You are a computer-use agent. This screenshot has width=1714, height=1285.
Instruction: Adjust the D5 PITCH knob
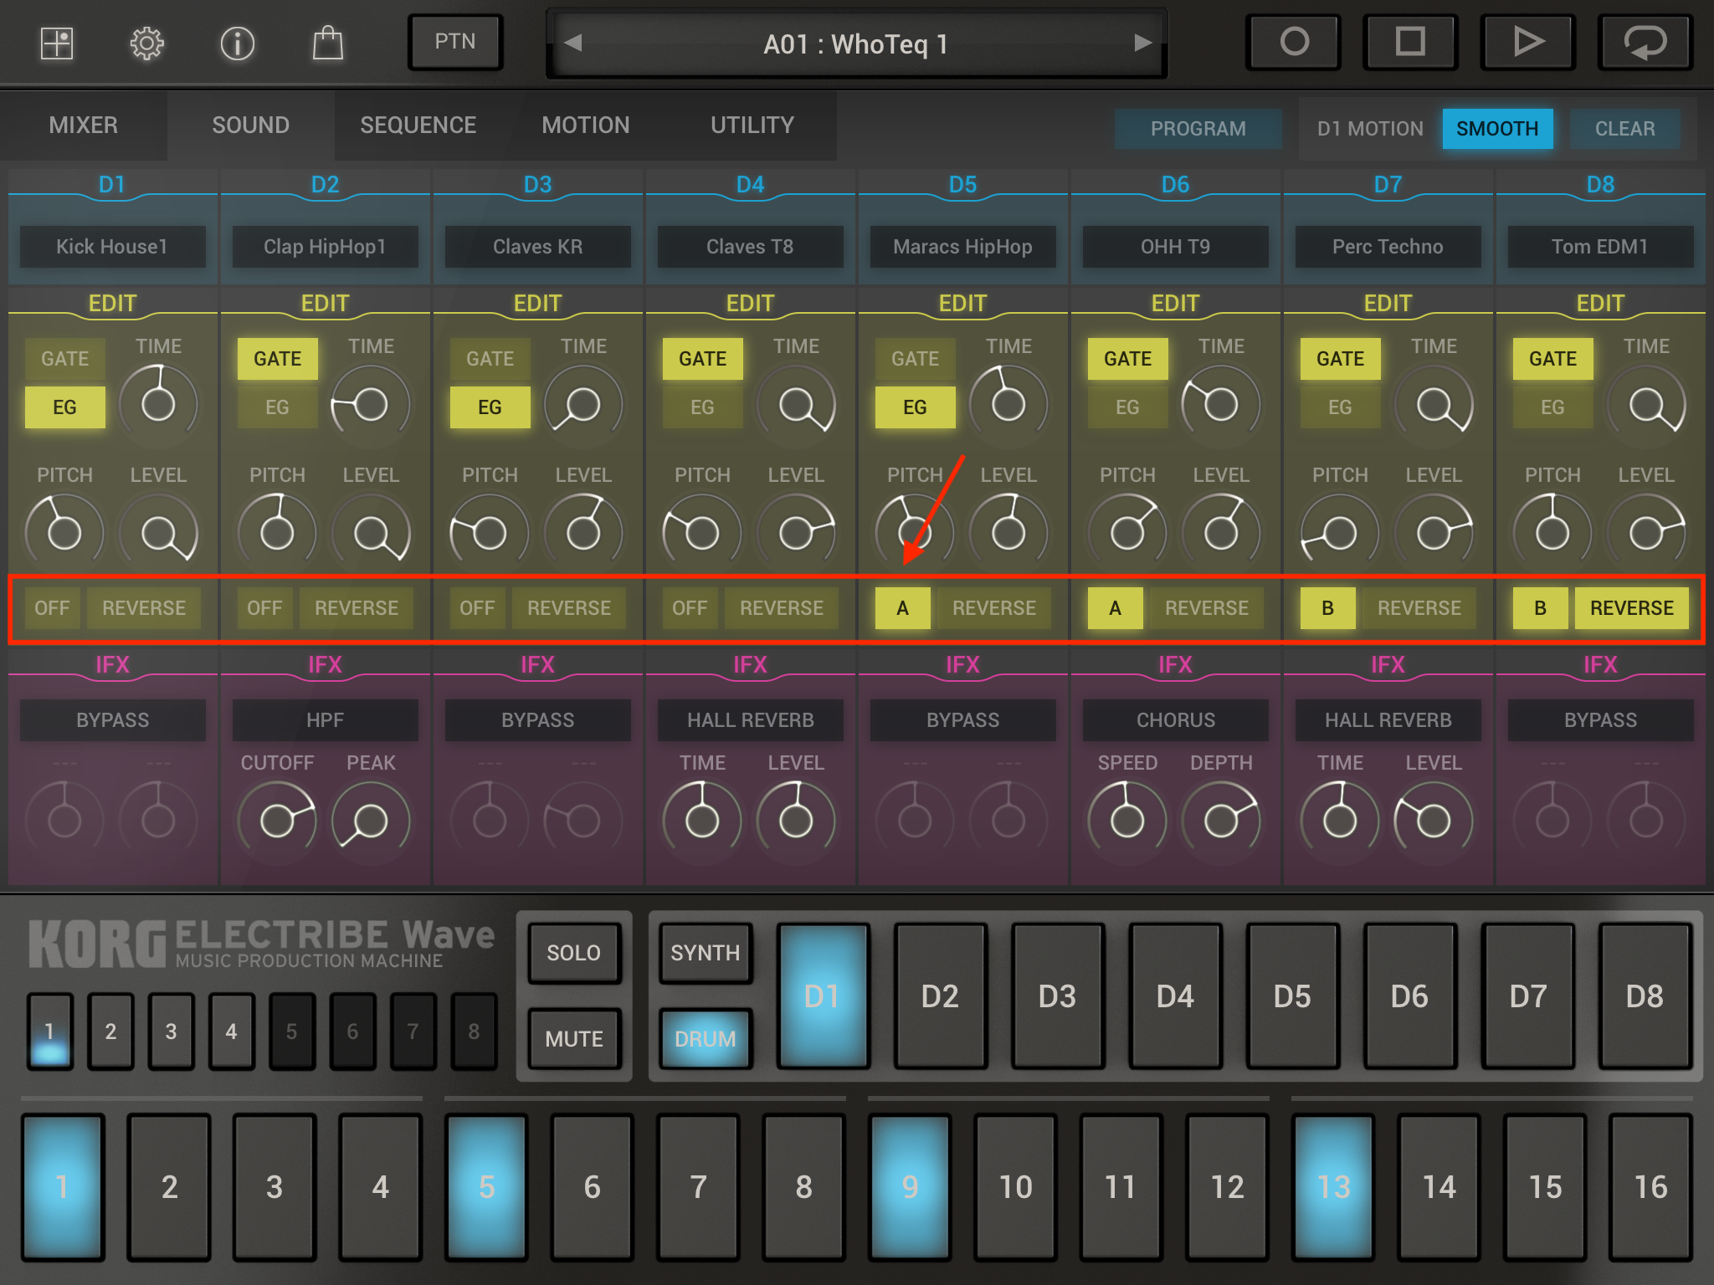coord(914,532)
